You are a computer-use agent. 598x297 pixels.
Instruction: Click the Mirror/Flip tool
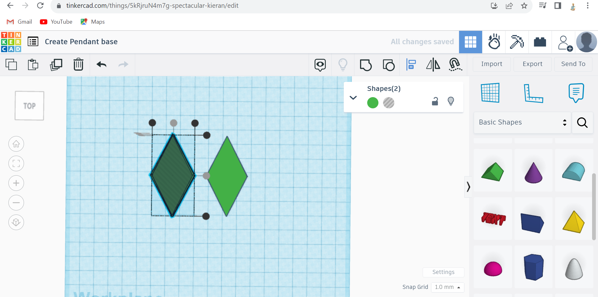433,65
